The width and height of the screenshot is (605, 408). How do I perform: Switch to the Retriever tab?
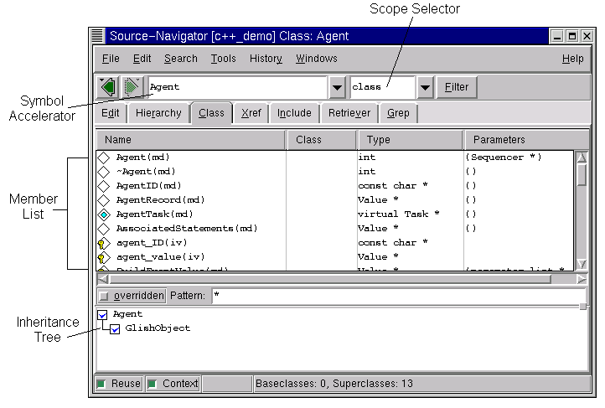coord(349,113)
